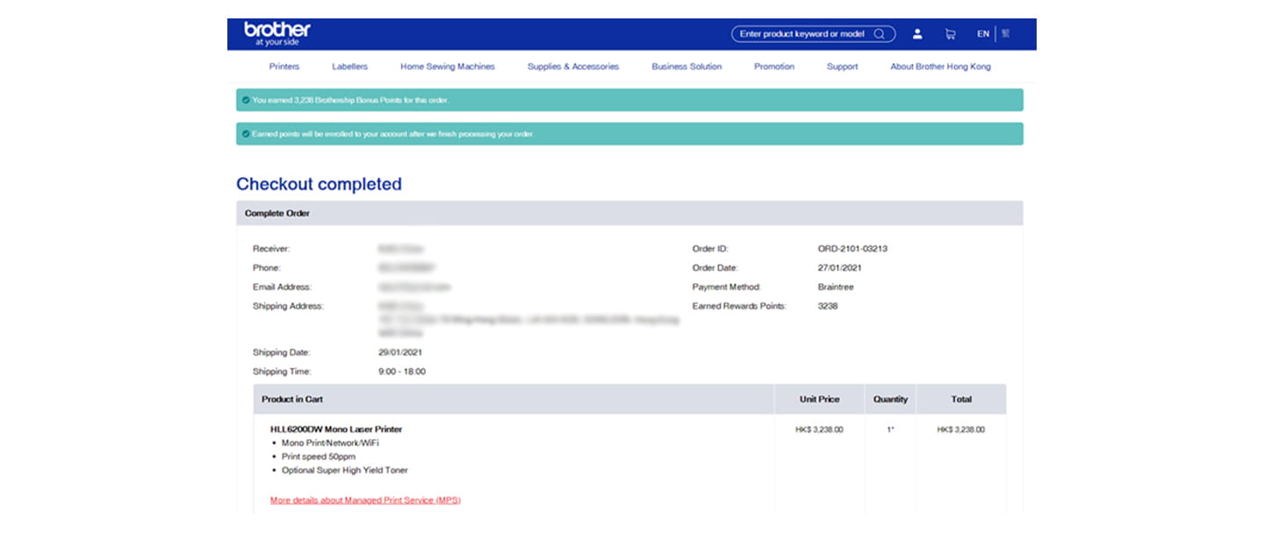The height and width of the screenshot is (538, 1264).
Task: Select shipping date 29/01/2021
Action: pyautogui.click(x=400, y=352)
